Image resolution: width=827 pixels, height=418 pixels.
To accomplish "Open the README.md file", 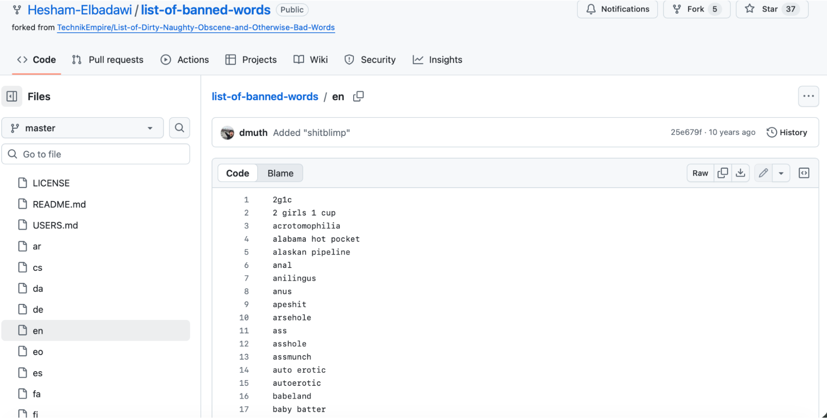I will click(59, 204).
